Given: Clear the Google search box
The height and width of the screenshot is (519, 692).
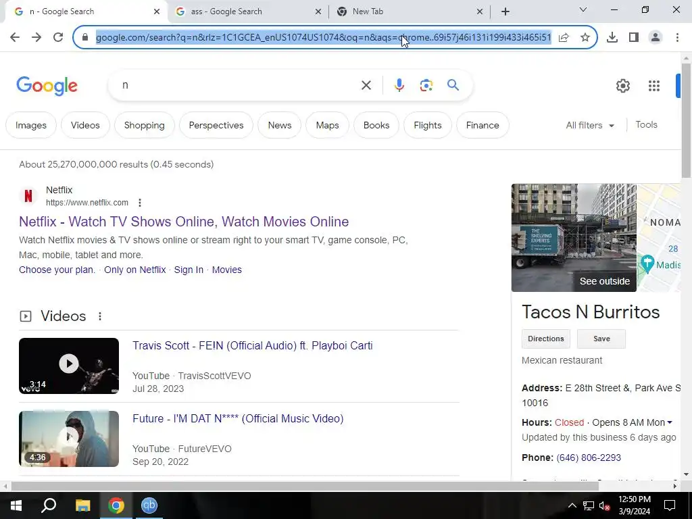Looking at the screenshot, I should (x=366, y=85).
